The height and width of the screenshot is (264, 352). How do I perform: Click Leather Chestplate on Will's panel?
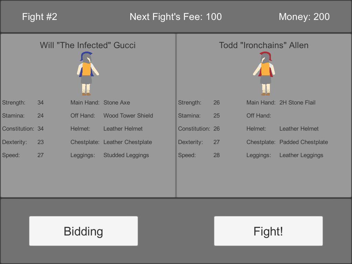(128, 142)
